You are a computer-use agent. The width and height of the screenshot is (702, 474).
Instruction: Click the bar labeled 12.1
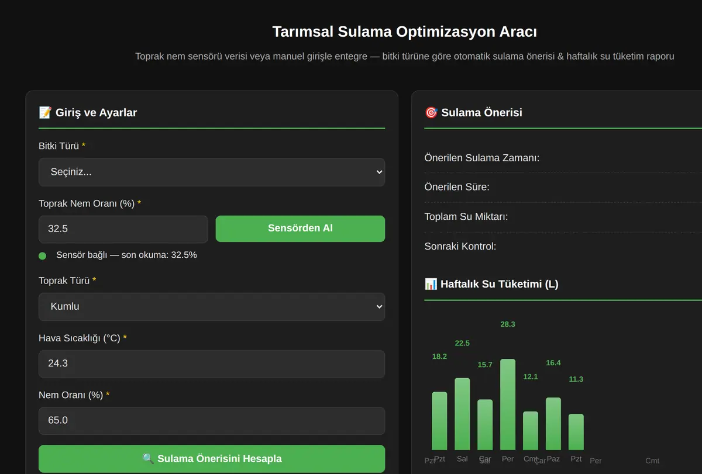531,431
